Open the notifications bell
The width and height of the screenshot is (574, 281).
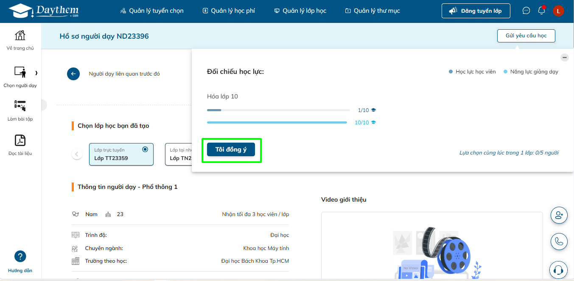(x=541, y=11)
